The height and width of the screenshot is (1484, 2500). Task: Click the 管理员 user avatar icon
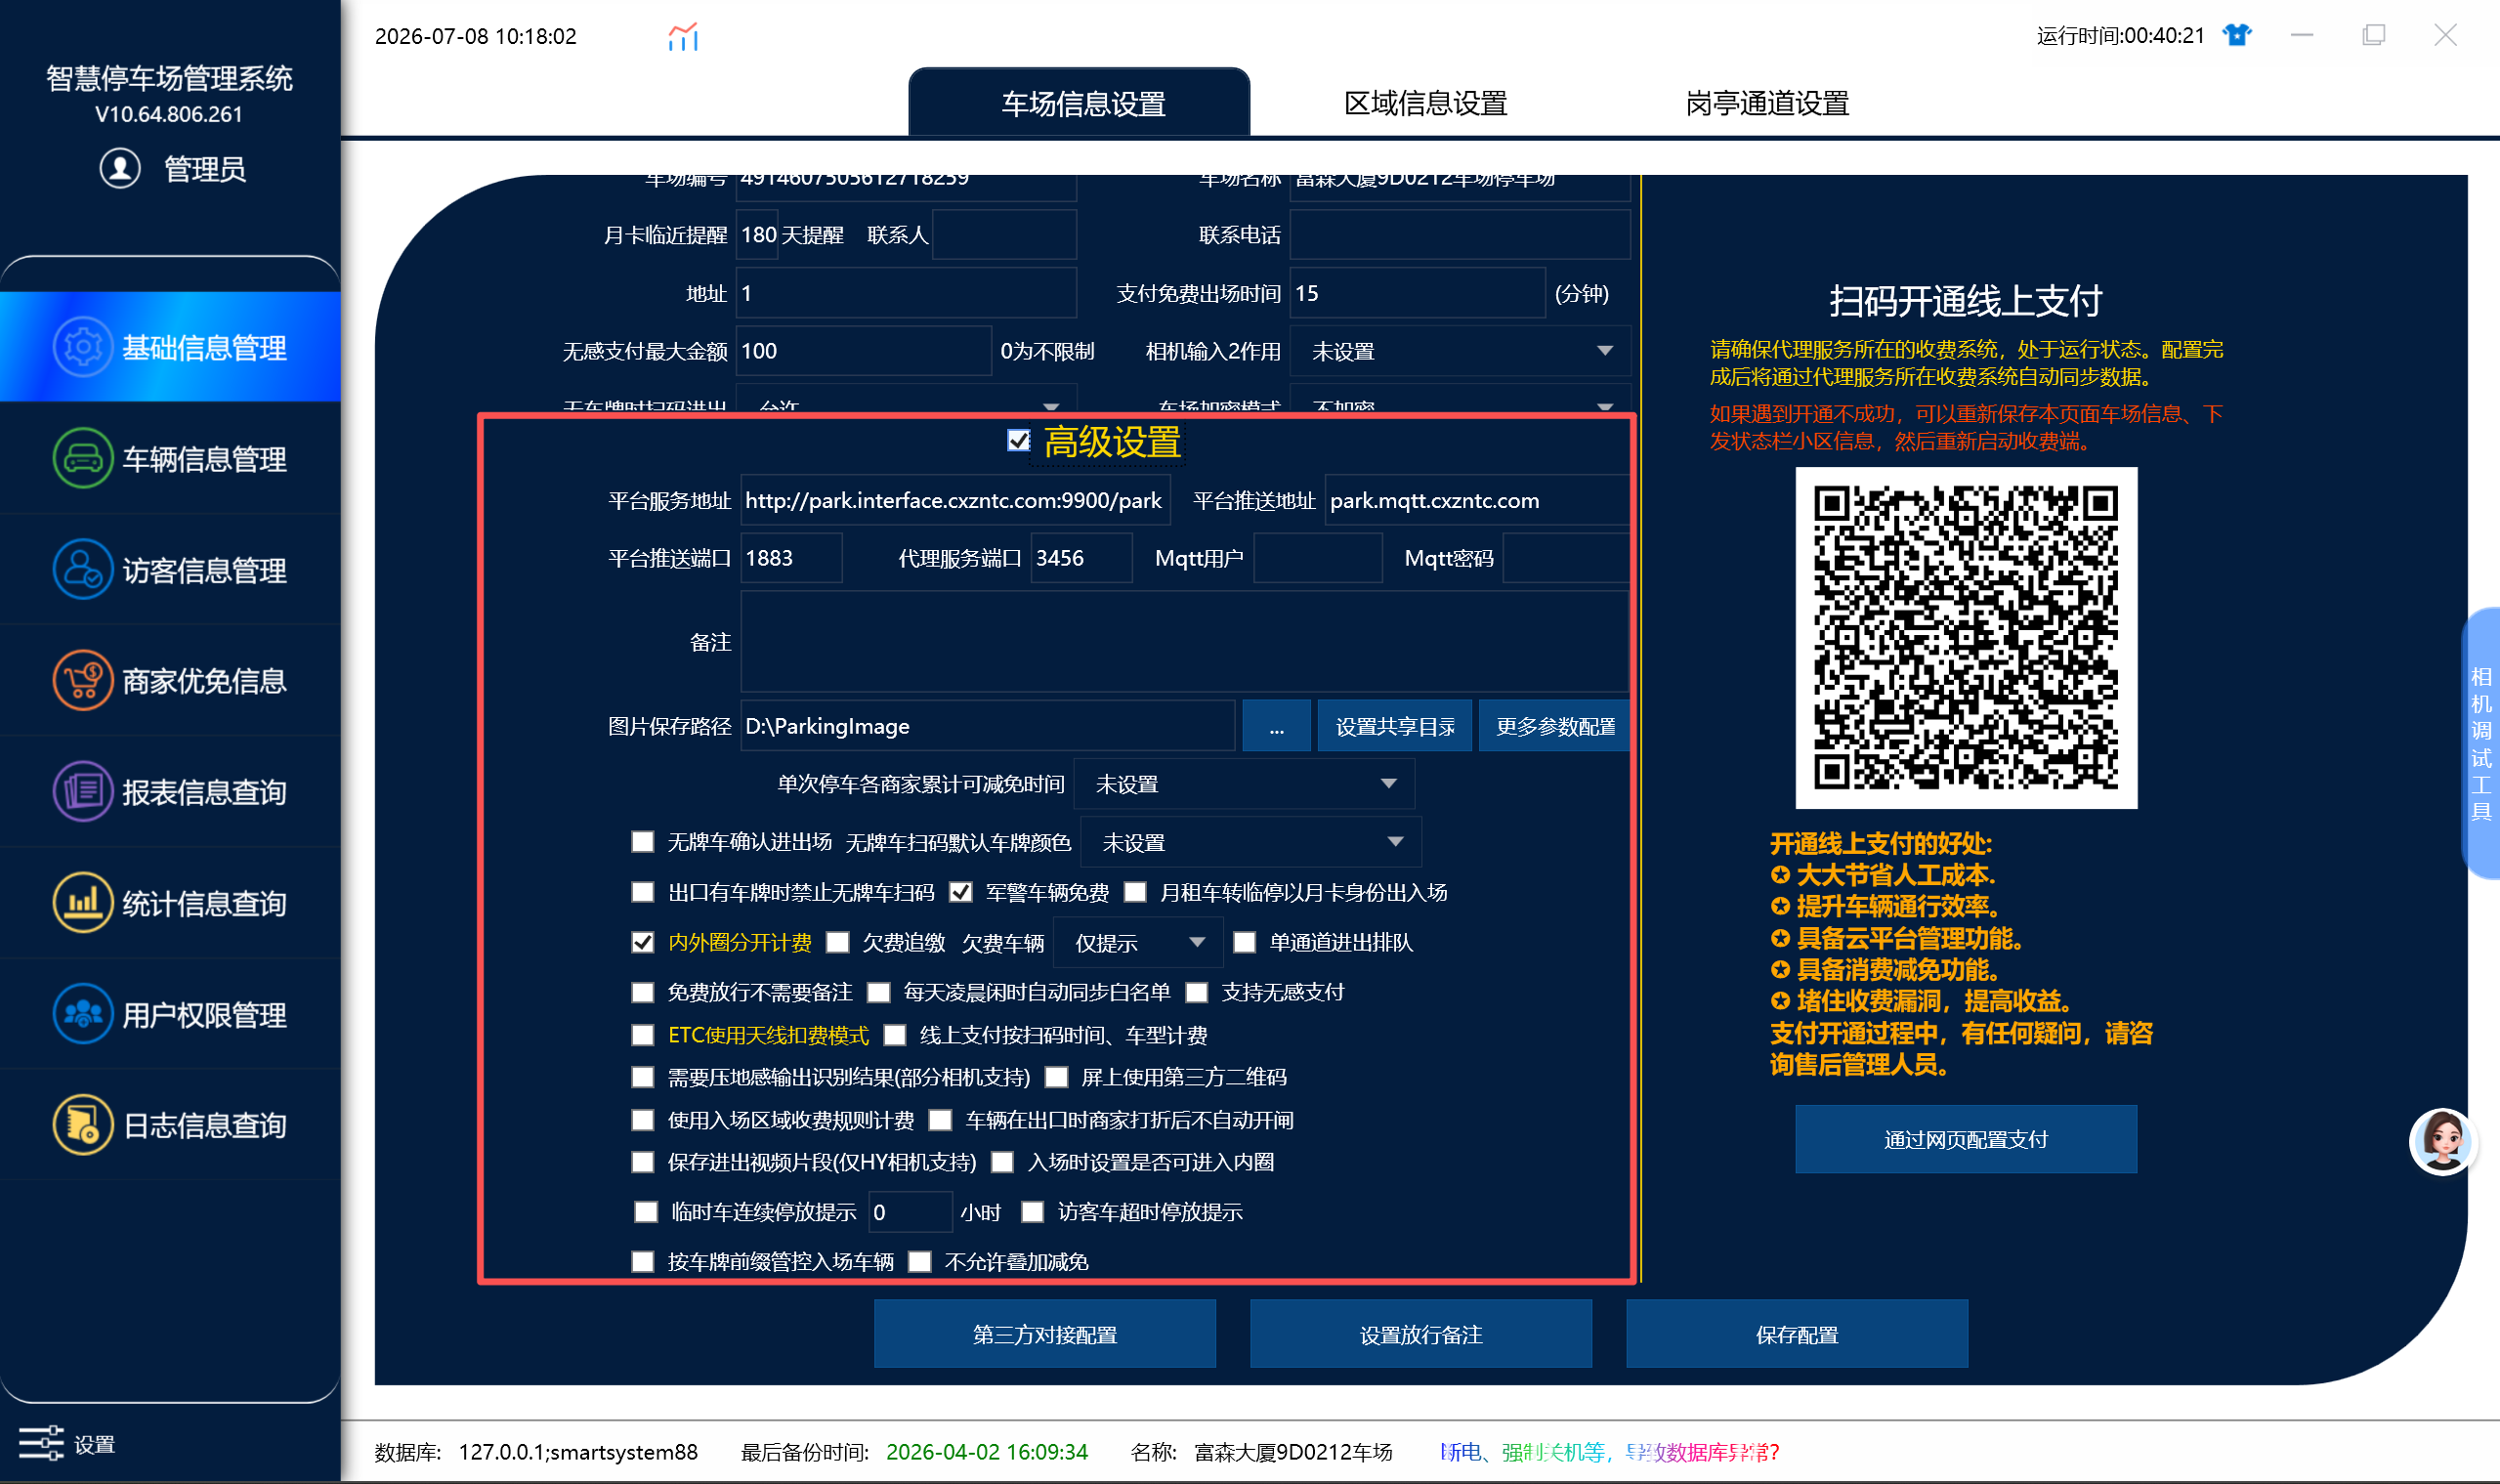(120, 168)
